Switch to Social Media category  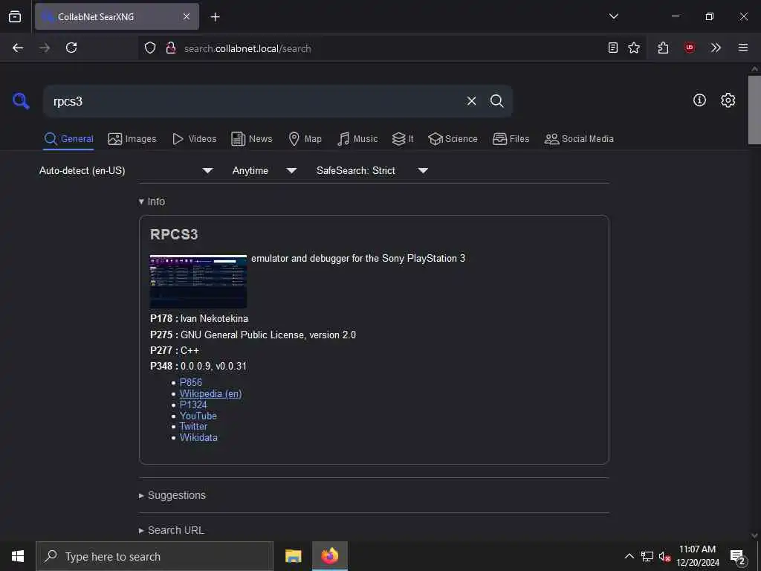coord(579,139)
